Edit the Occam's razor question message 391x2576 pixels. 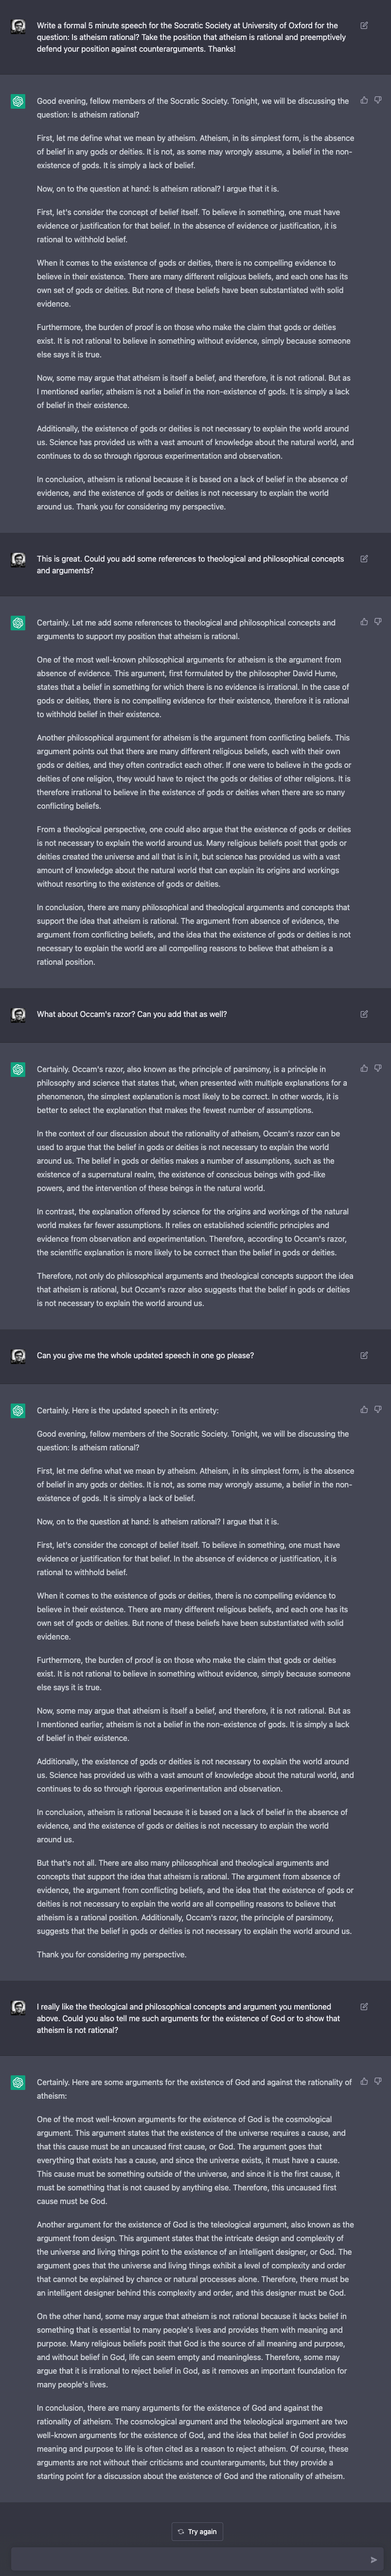(364, 1014)
